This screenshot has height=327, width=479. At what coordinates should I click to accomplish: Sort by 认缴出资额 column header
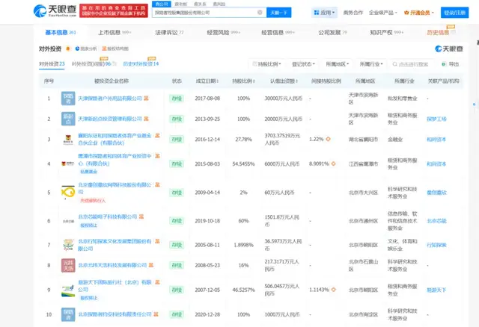(284, 81)
